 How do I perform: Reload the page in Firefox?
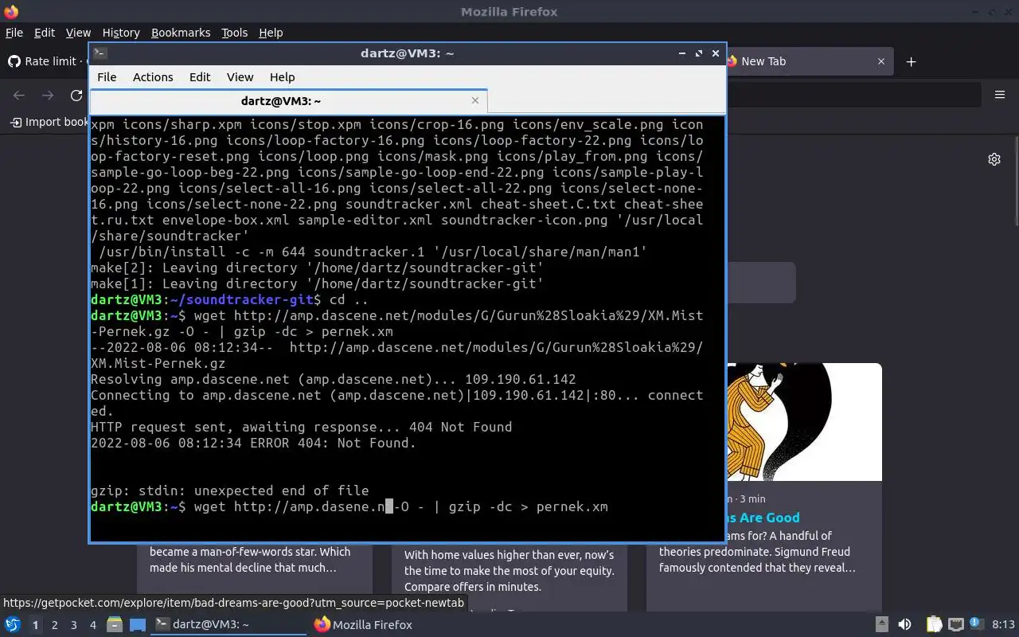[x=76, y=96]
